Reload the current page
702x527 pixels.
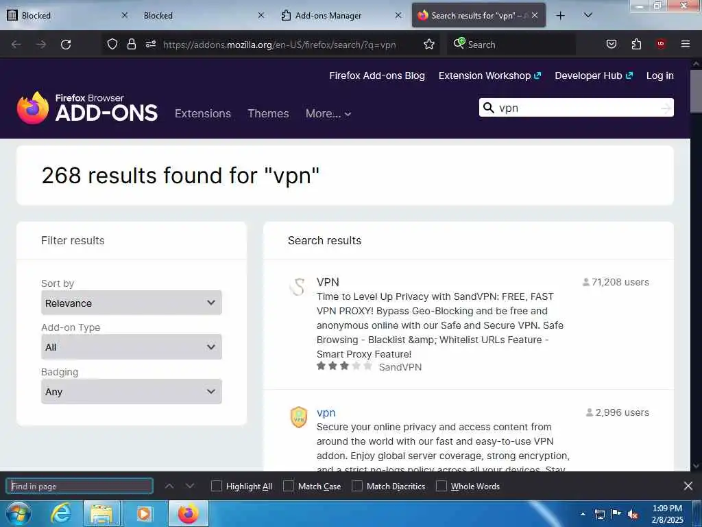click(x=66, y=45)
